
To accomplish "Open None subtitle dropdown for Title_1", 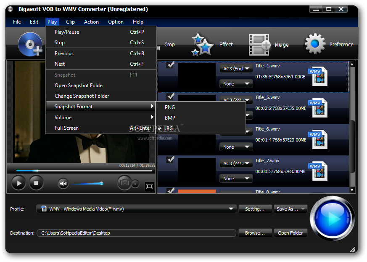I will pos(236,84).
